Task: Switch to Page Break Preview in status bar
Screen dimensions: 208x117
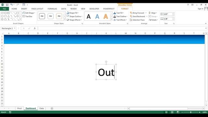Action: (x=178, y=112)
